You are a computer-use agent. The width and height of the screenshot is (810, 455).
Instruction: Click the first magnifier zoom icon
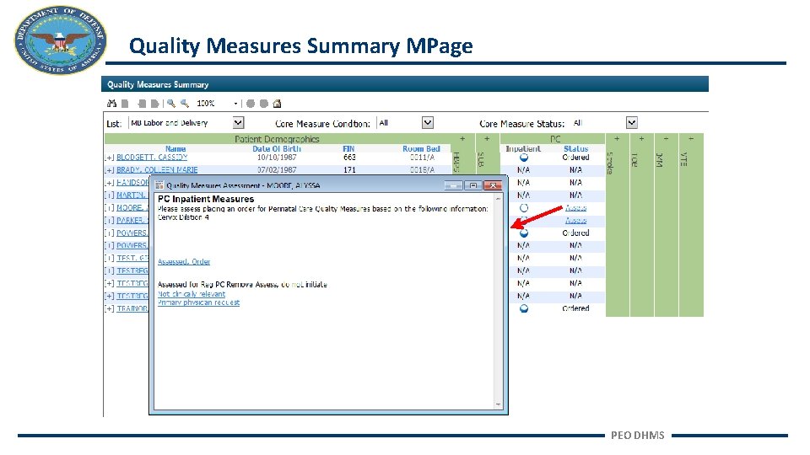(x=171, y=104)
